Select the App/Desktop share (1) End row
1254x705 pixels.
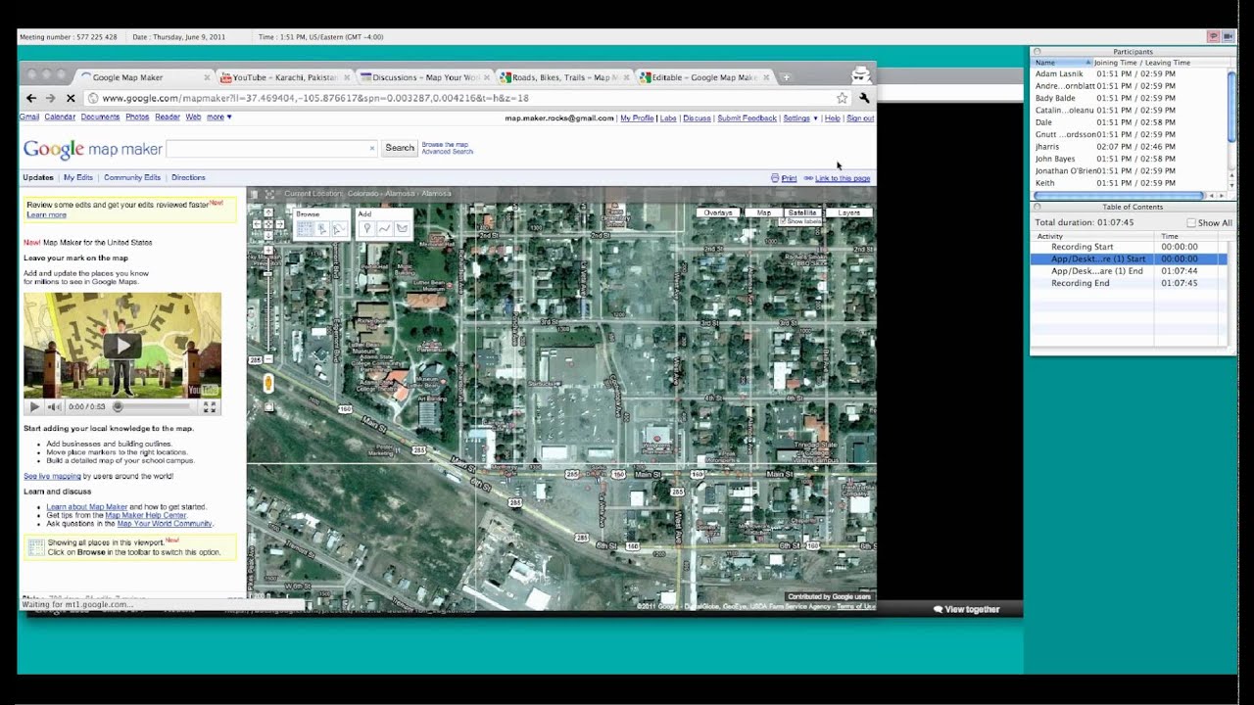click(1128, 271)
